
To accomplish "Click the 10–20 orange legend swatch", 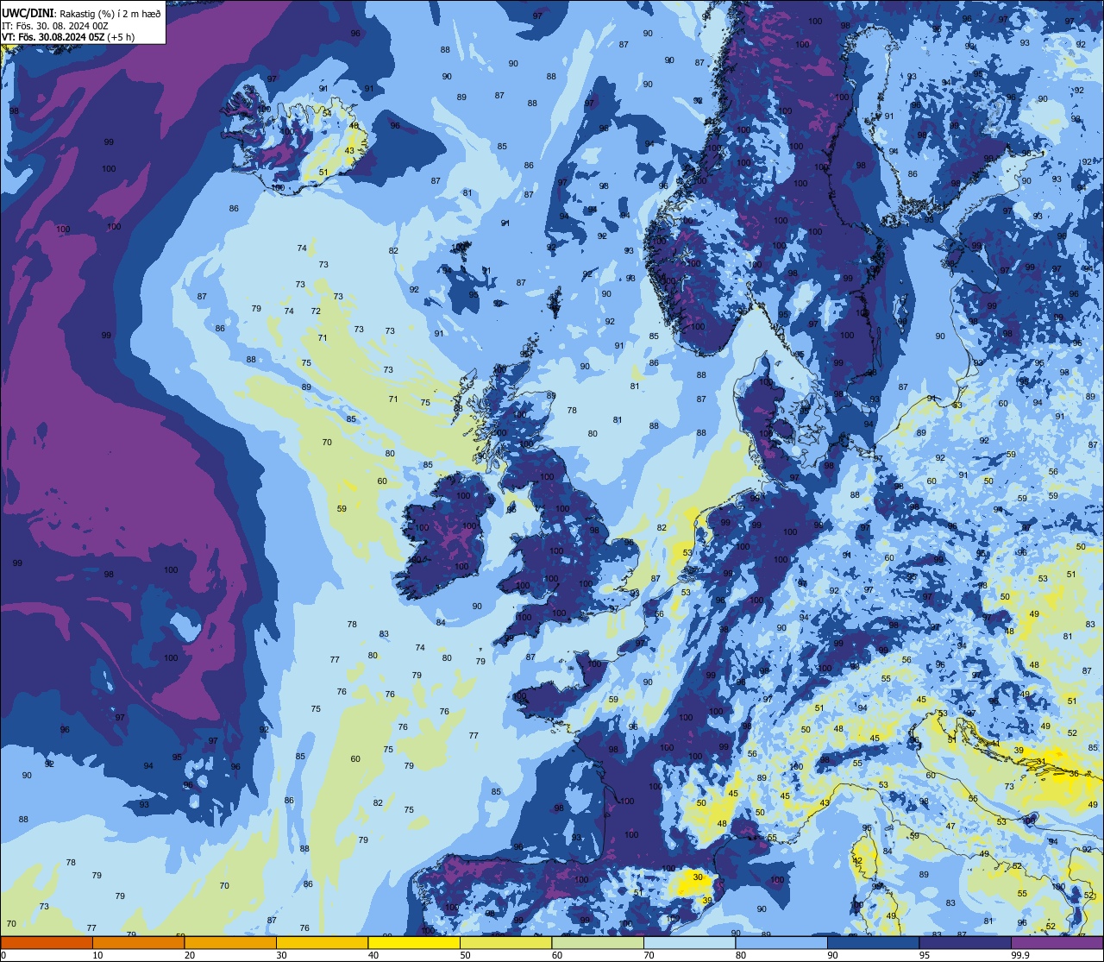I will (x=138, y=942).
